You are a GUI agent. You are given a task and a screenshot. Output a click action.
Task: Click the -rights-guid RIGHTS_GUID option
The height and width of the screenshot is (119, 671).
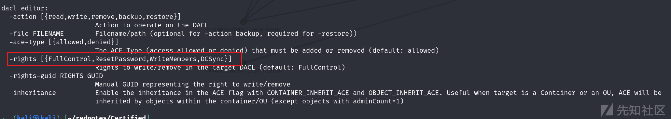[x=56, y=76]
